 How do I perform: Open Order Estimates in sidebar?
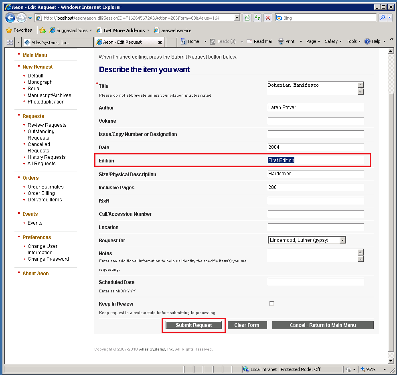click(46, 187)
